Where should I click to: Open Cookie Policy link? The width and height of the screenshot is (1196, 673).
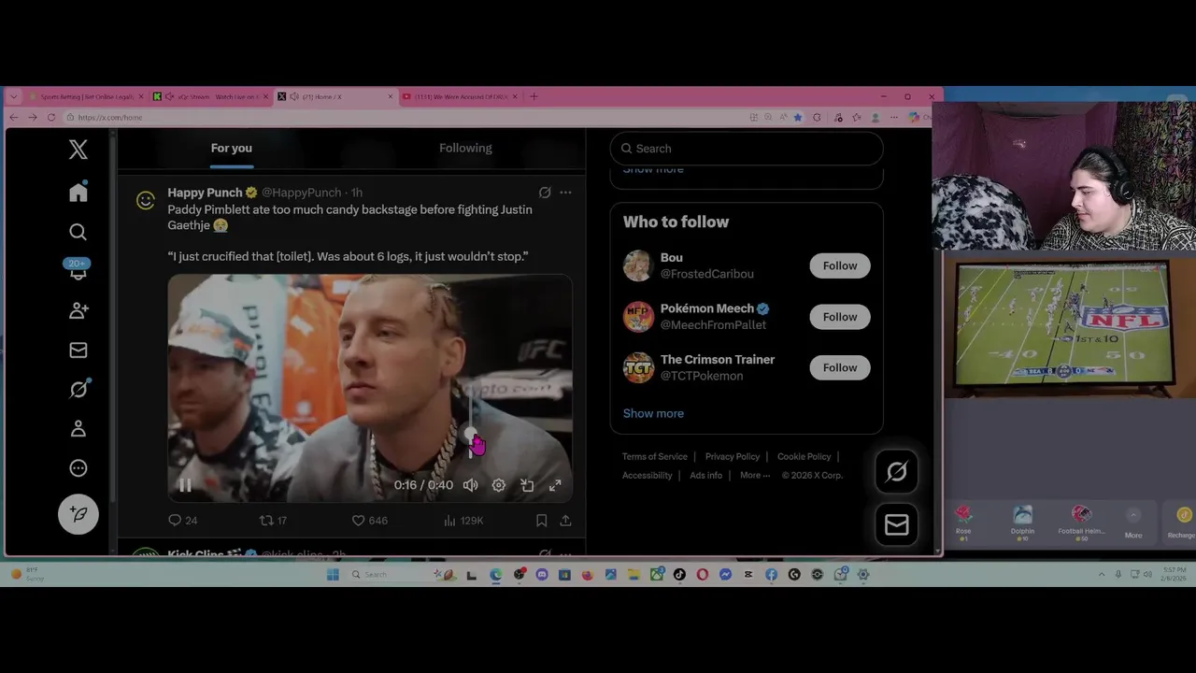804,456
